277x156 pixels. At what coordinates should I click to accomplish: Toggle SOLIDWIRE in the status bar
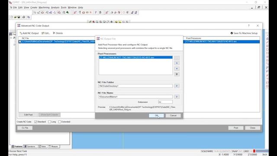207,151
